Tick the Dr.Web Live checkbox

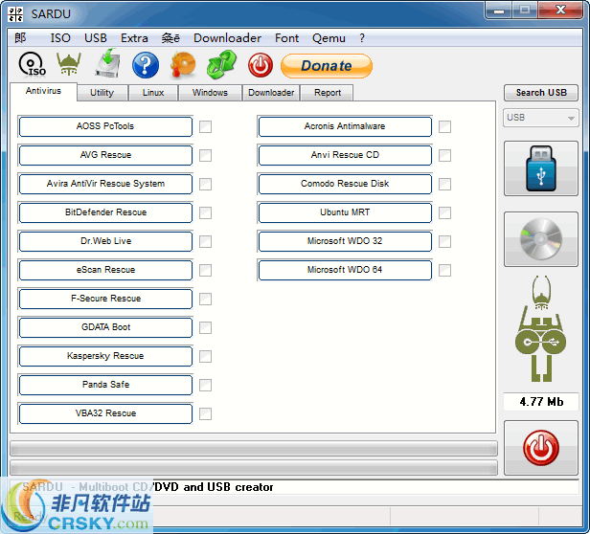click(205, 241)
